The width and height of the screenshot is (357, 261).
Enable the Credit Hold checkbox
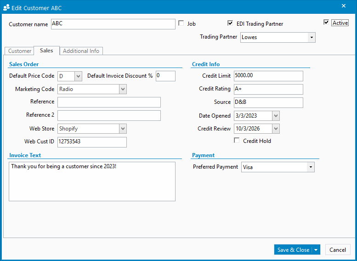[237, 141]
